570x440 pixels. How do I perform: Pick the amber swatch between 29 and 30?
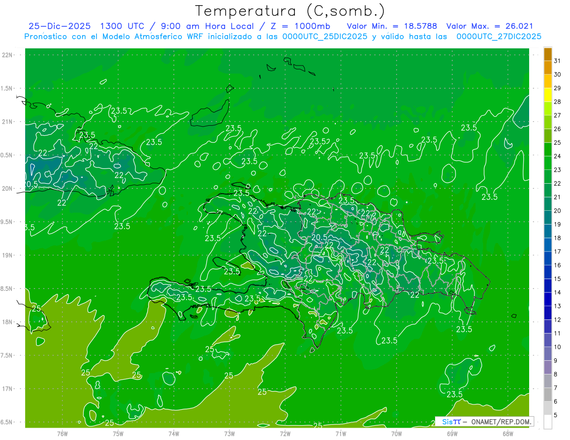(x=548, y=82)
